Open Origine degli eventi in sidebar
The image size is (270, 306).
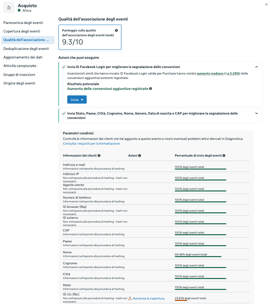[19, 83]
